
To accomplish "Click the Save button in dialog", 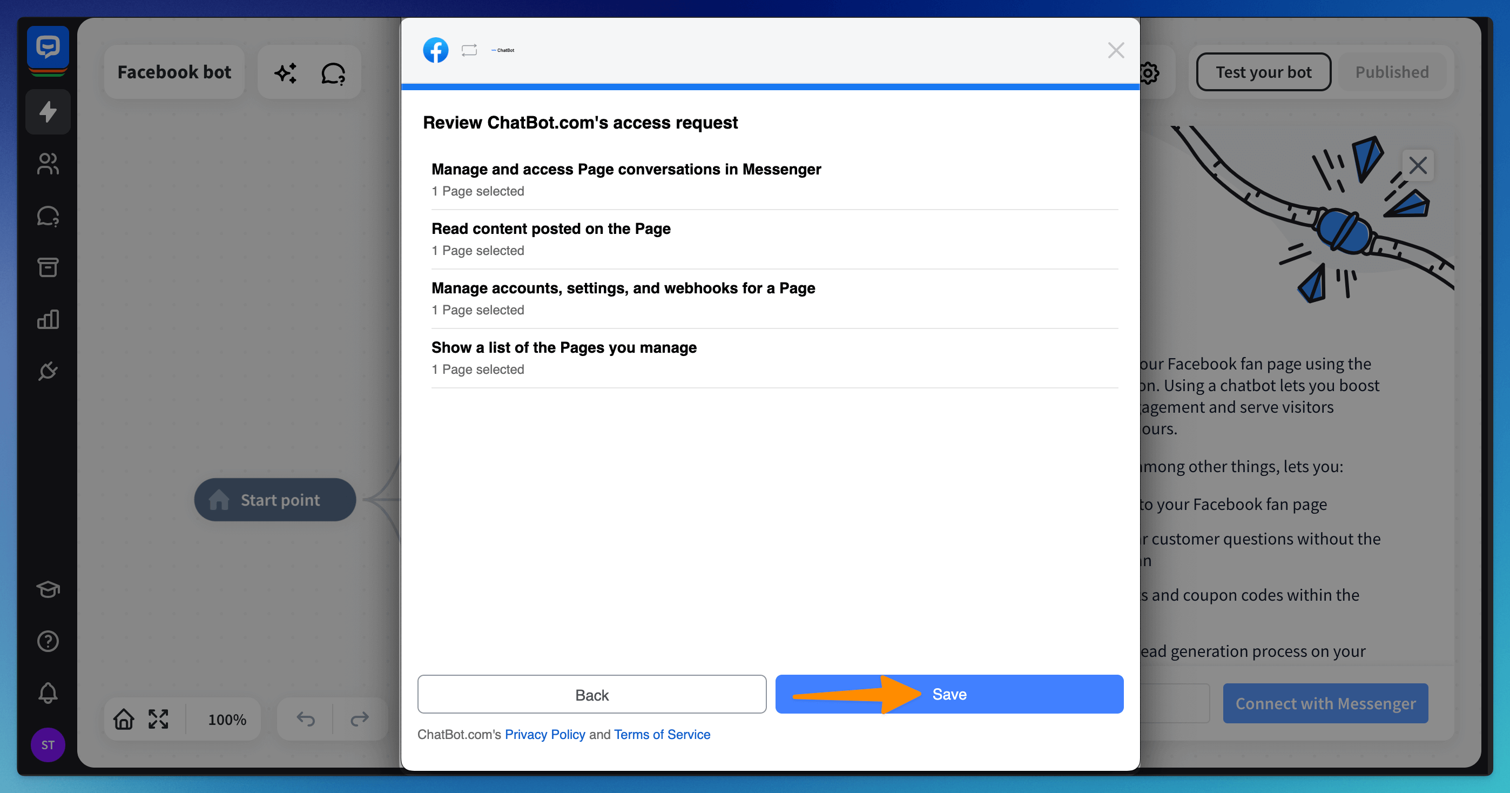I will [948, 695].
